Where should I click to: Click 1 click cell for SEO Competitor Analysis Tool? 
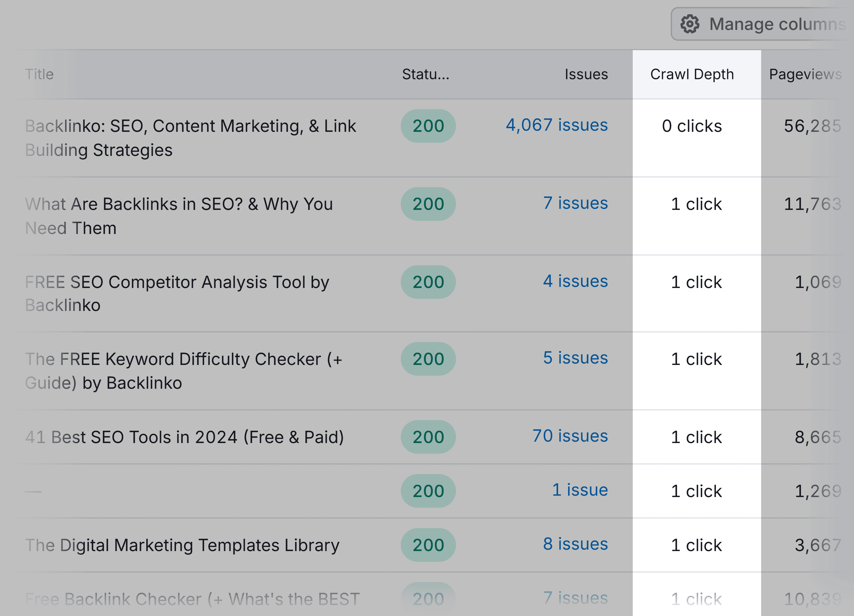pyautogui.click(x=696, y=282)
